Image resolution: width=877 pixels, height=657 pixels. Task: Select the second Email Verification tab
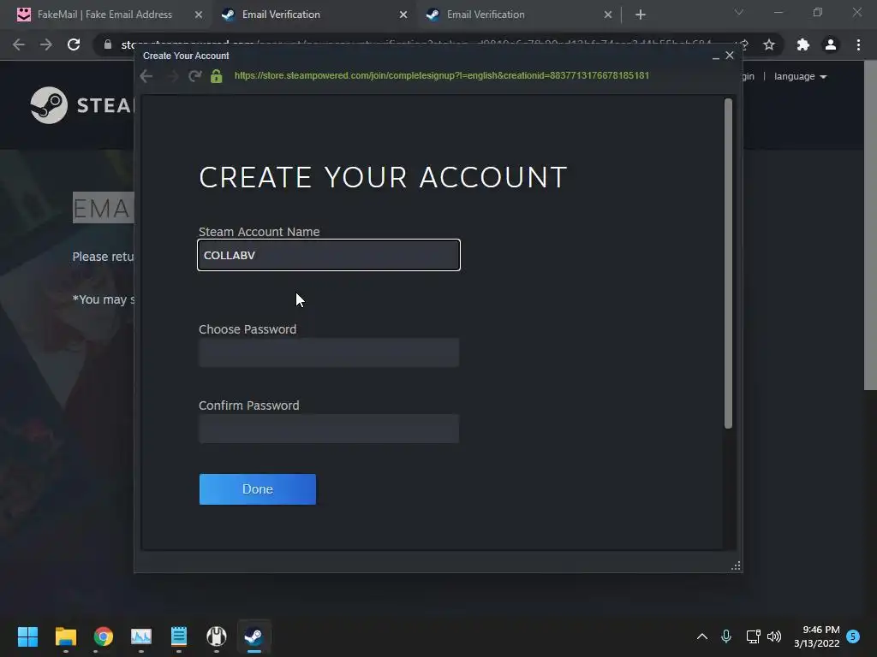[x=281, y=15]
